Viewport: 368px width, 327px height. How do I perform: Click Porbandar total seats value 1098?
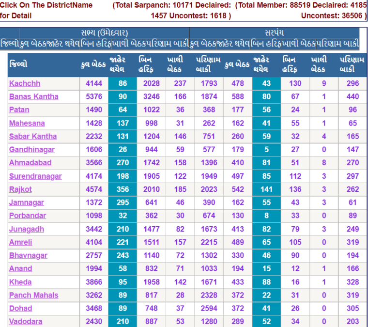[94, 216]
